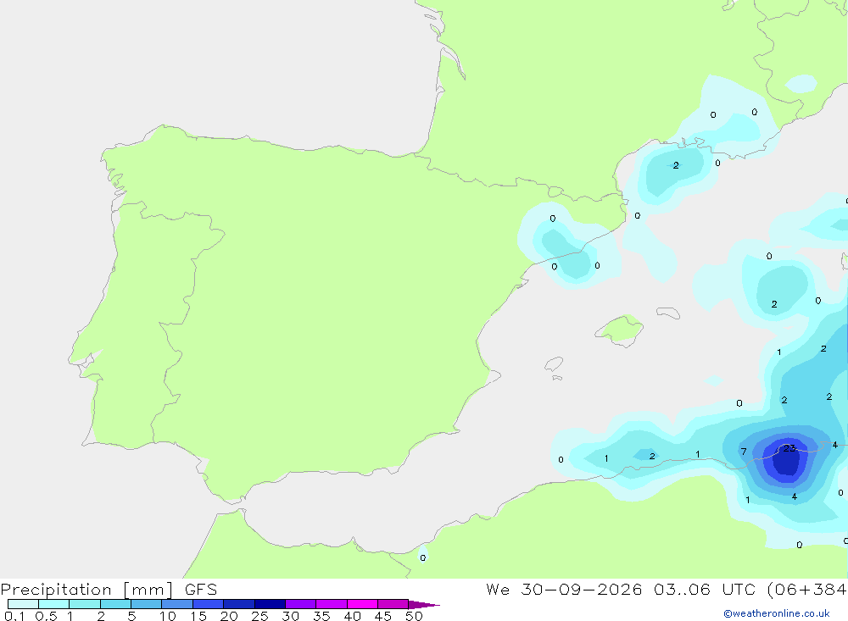Click the forecast date text We 30-09-2026
The image size is (848, 621).
[564, 590]
